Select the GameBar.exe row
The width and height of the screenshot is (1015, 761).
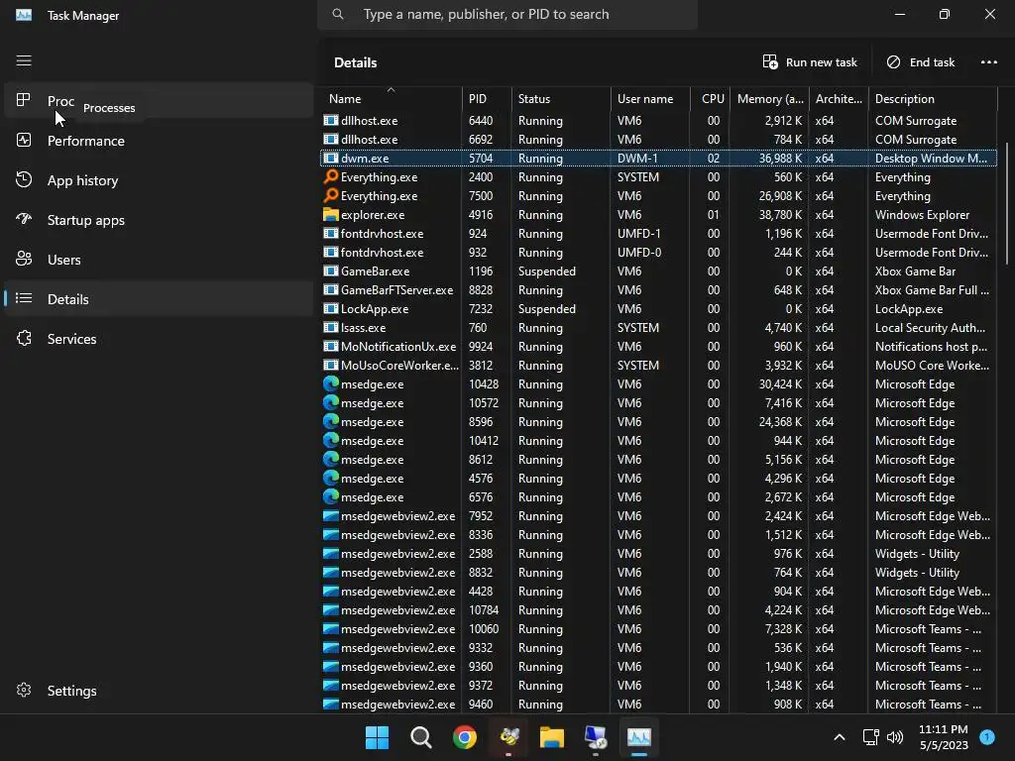click(x=658, y=272)
